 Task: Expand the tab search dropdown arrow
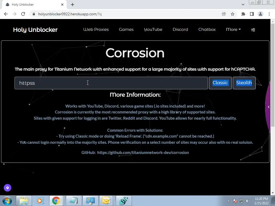tap(243, 5)
